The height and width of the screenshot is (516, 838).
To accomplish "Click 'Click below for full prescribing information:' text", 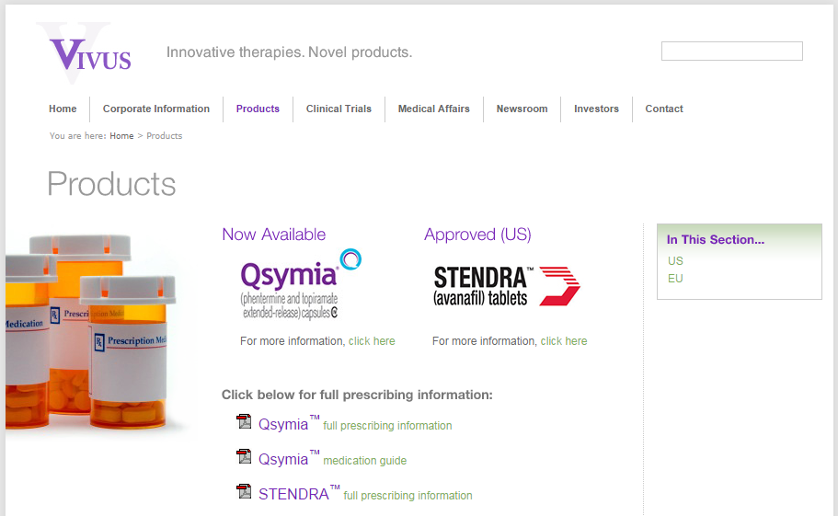I will [x=357, y=396].
